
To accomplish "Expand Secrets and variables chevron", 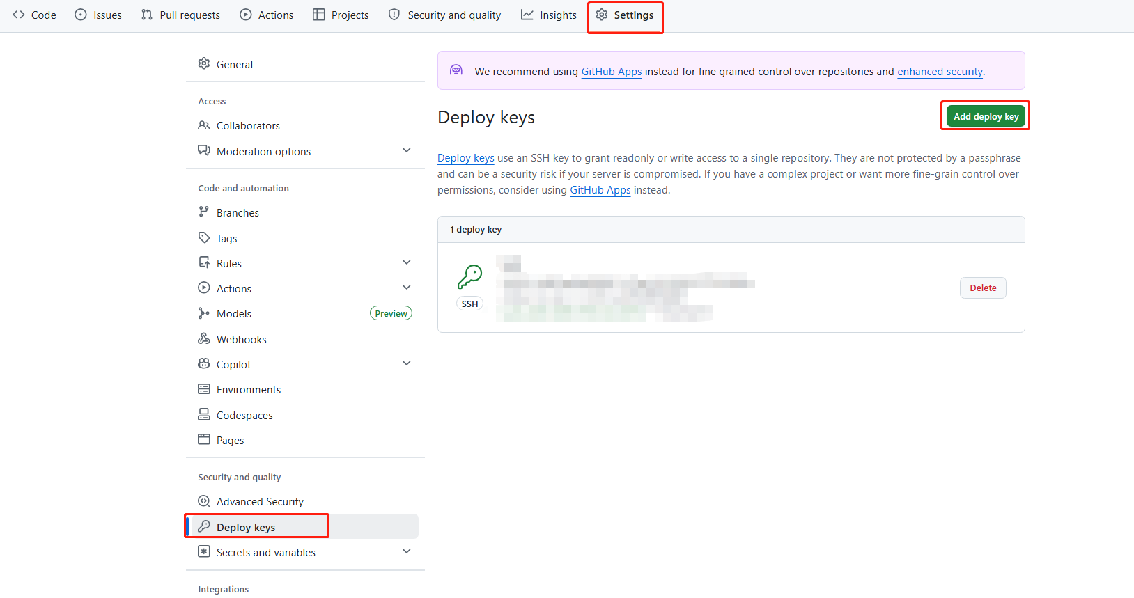I will pos(407,551).
